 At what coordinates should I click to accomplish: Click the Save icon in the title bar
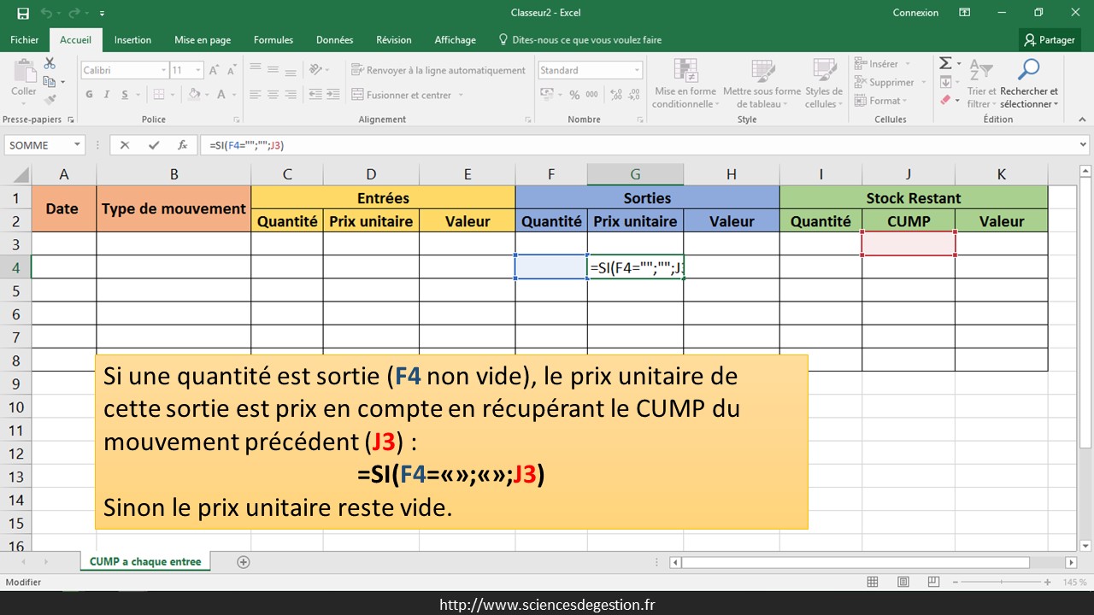23,13
